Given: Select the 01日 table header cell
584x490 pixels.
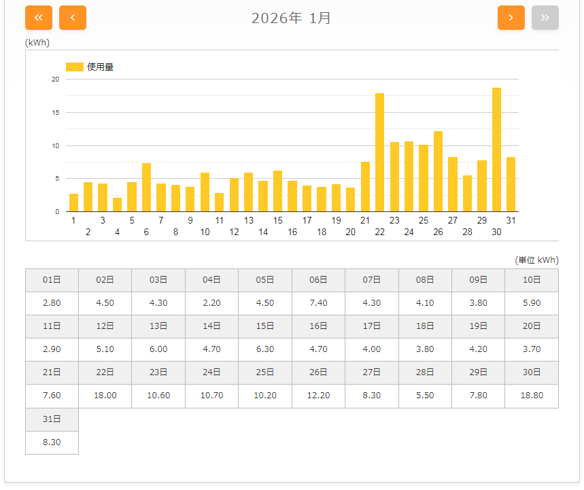Looking at the screenshot, I should tap(52, 280).
